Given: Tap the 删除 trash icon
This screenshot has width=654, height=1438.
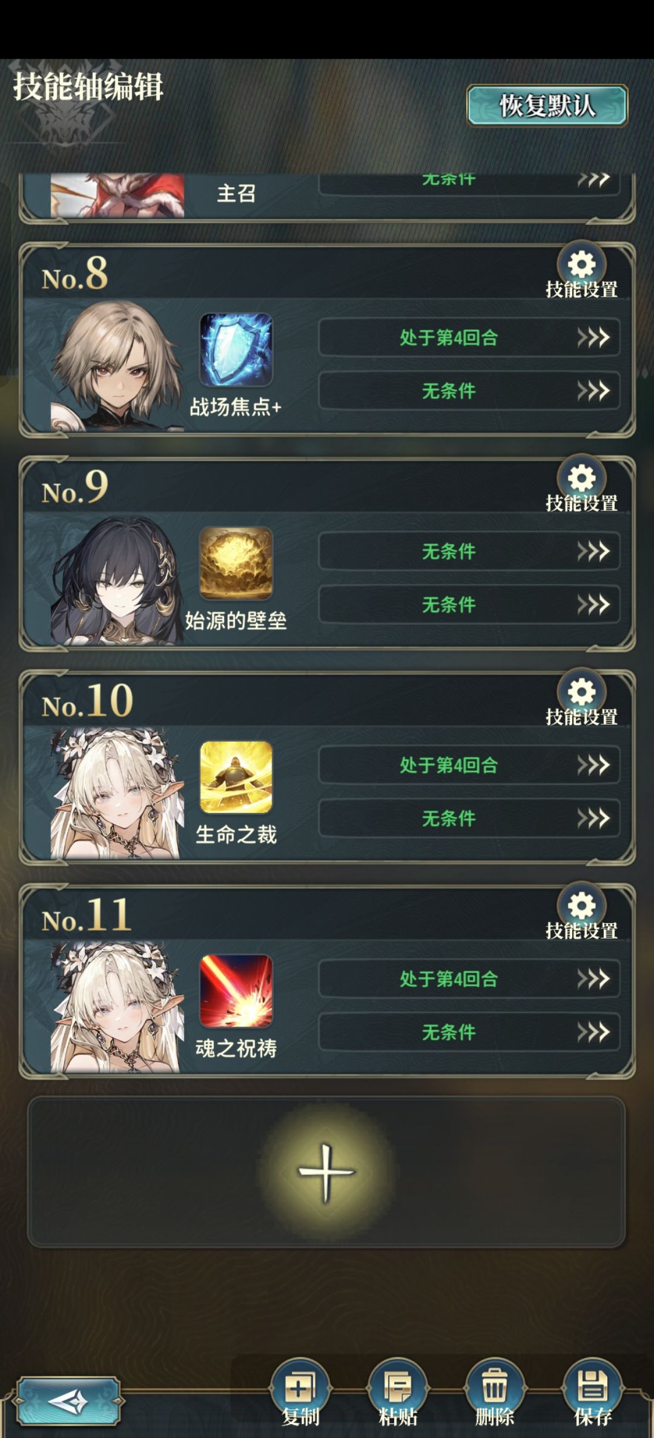Looking at the screenshot, I should tap(495, 1387).
